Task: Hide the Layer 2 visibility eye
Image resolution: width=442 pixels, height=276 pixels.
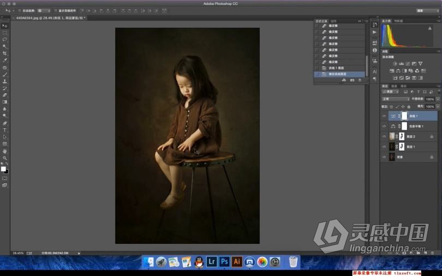Action: 384,136
